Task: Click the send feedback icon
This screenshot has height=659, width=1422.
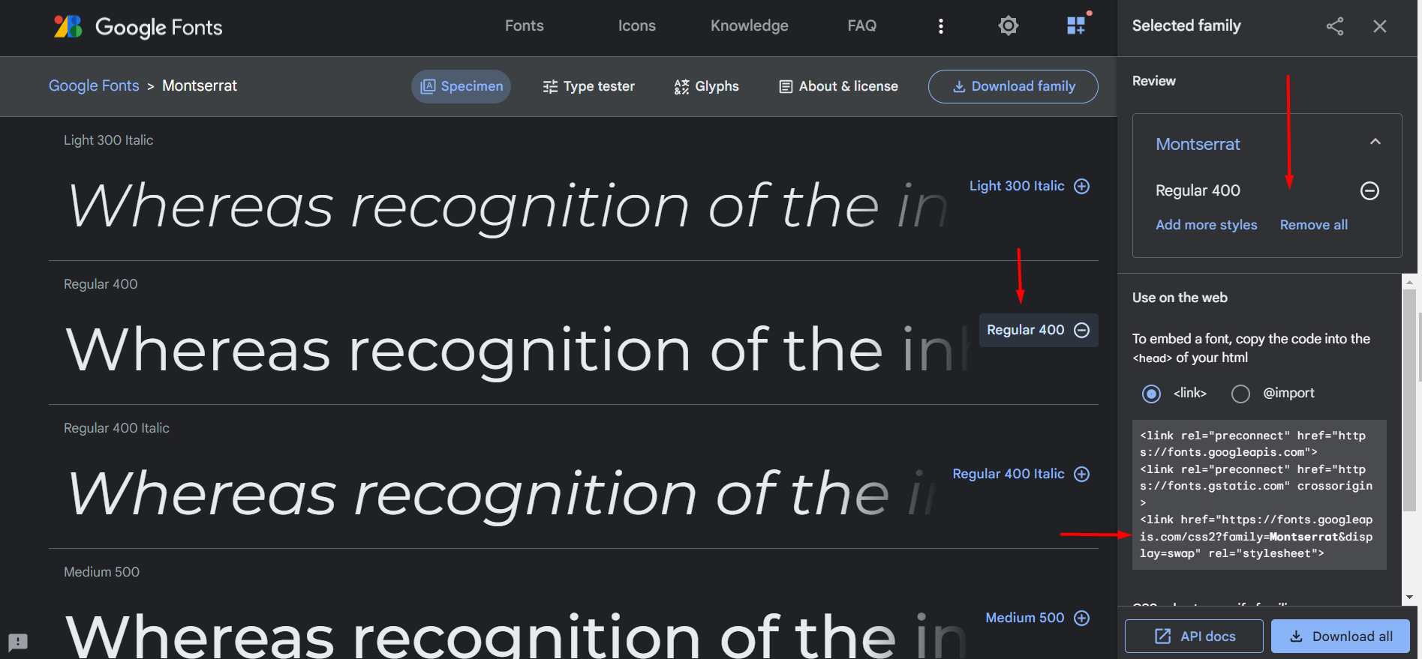Action: coord(18,643)
